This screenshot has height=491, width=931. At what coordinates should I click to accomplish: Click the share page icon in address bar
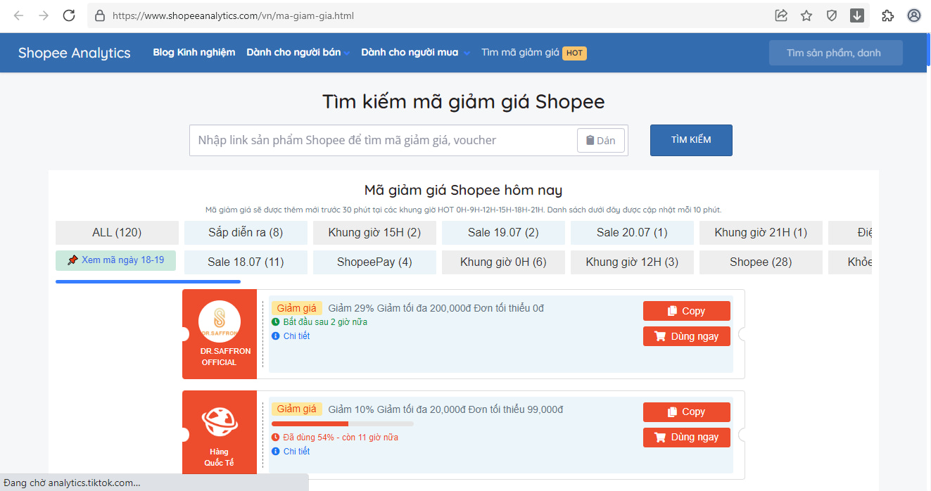[781, 15]
